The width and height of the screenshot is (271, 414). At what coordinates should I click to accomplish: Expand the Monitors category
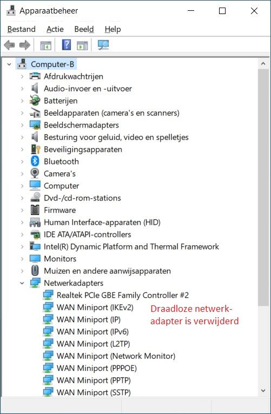(22, 259)
